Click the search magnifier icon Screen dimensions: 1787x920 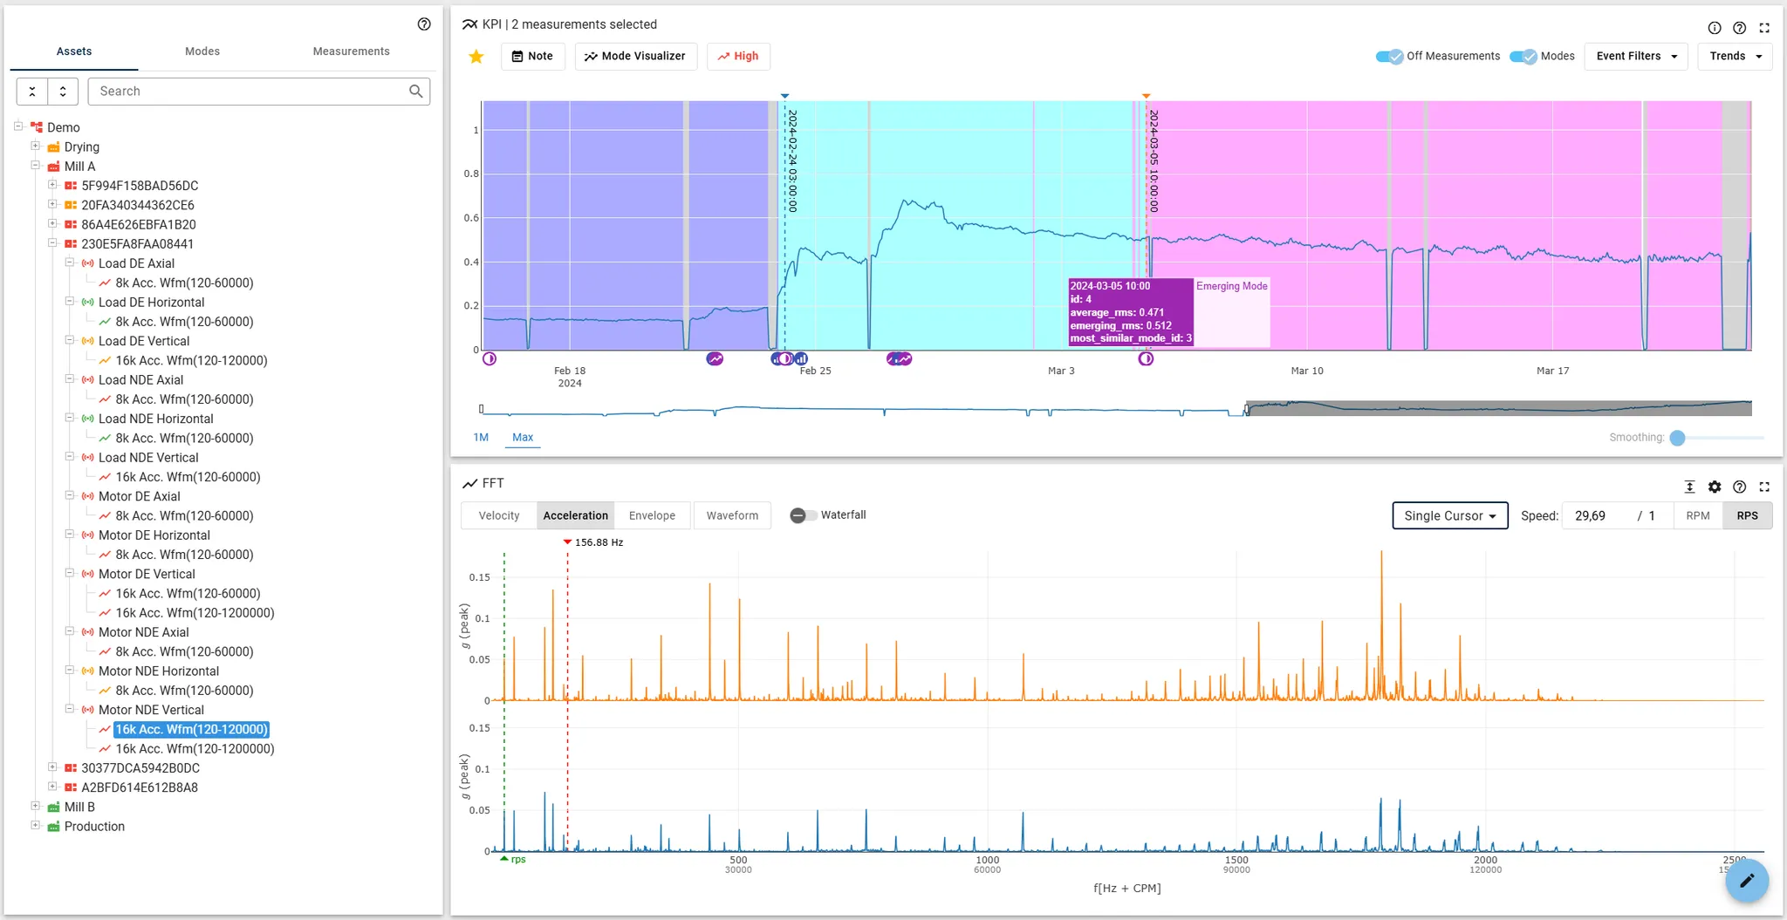click(x=416, y=91)
